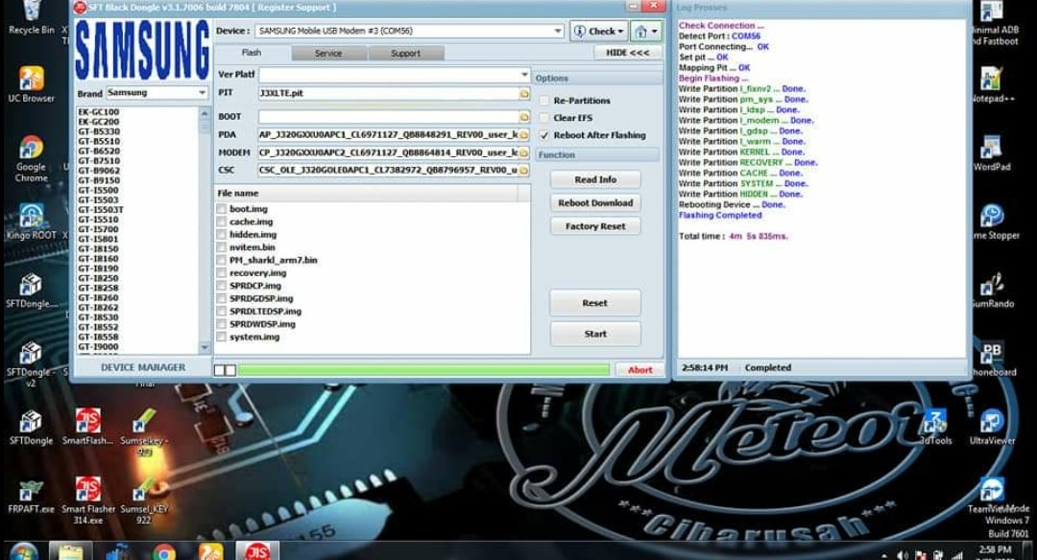Open the DEVICE MANAGER label
The image size is (1037, 560).
click(x=143, y=367)
